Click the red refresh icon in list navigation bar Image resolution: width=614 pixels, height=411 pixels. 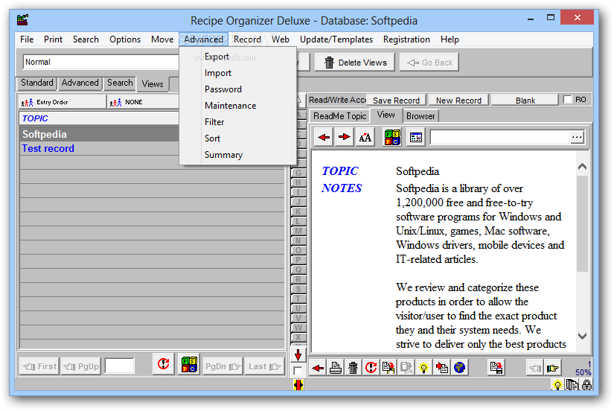tap(163, 365)
